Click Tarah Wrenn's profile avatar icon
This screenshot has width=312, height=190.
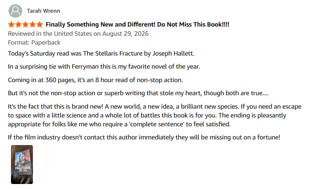click(x=15, y=11)
